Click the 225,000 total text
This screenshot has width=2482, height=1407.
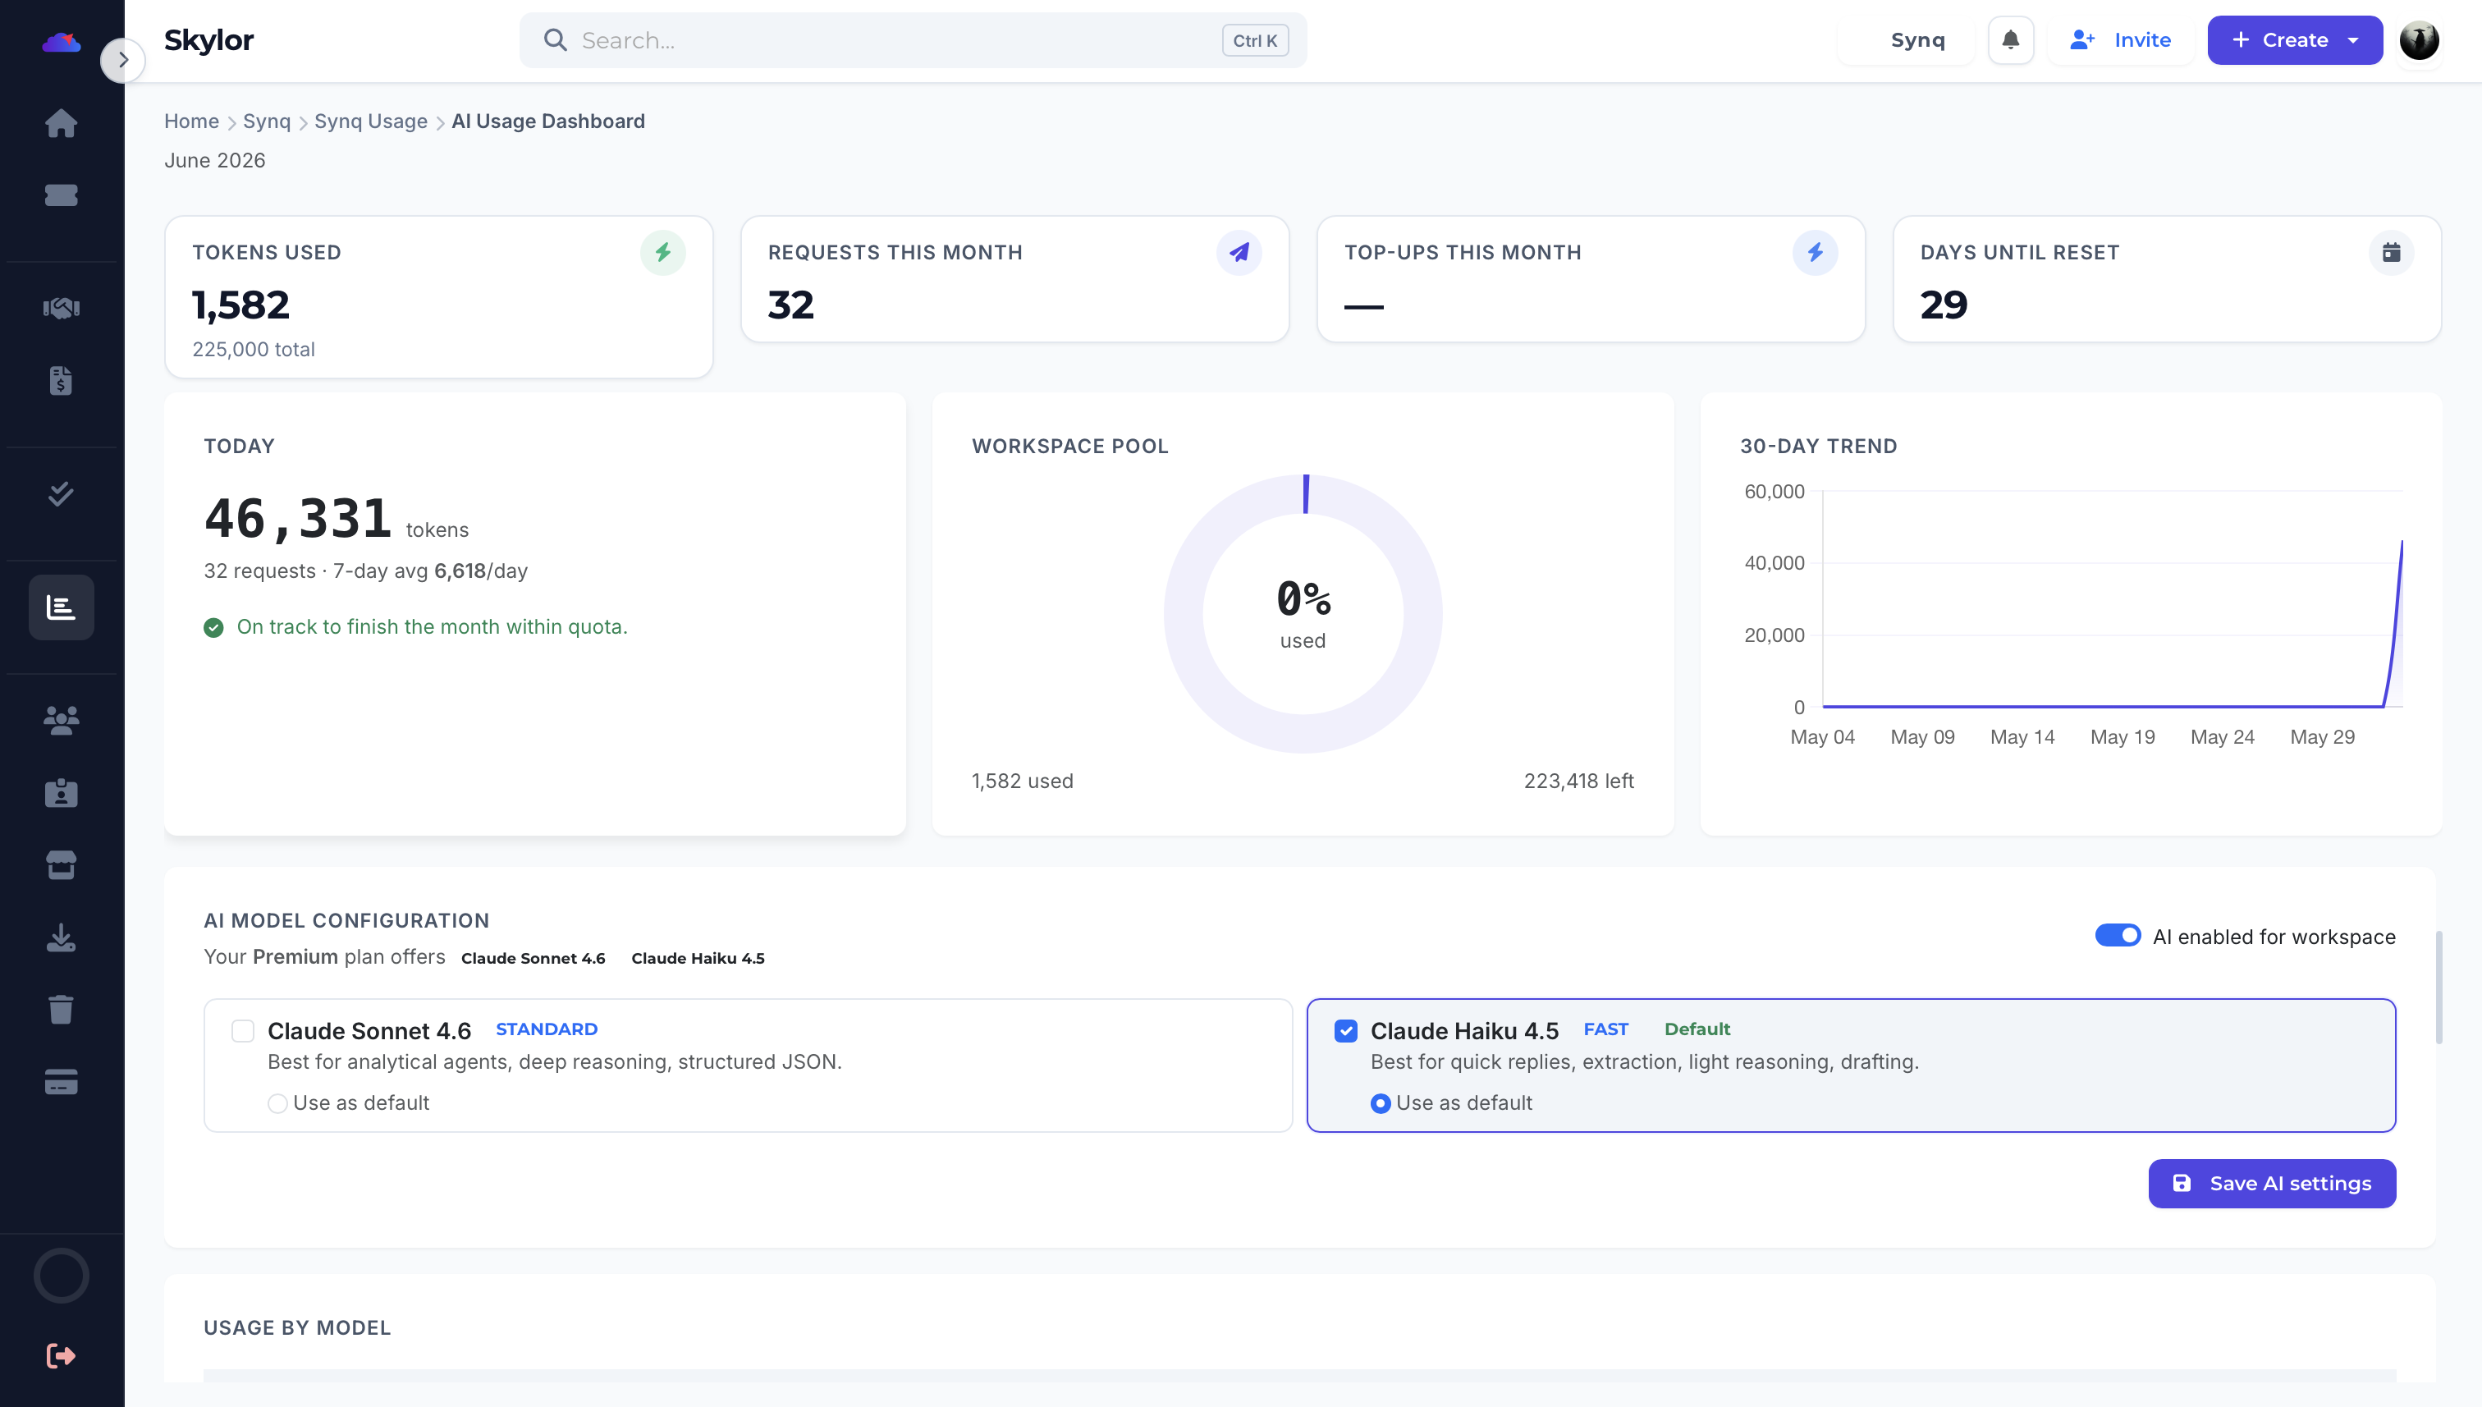point(253,349)
